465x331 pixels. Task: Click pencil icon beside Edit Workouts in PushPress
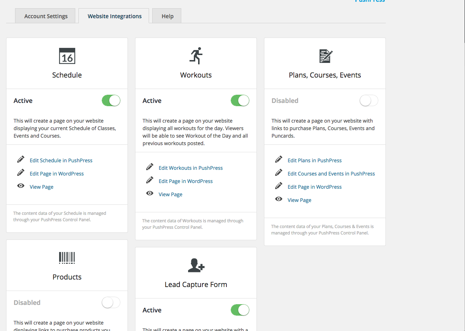150,167
